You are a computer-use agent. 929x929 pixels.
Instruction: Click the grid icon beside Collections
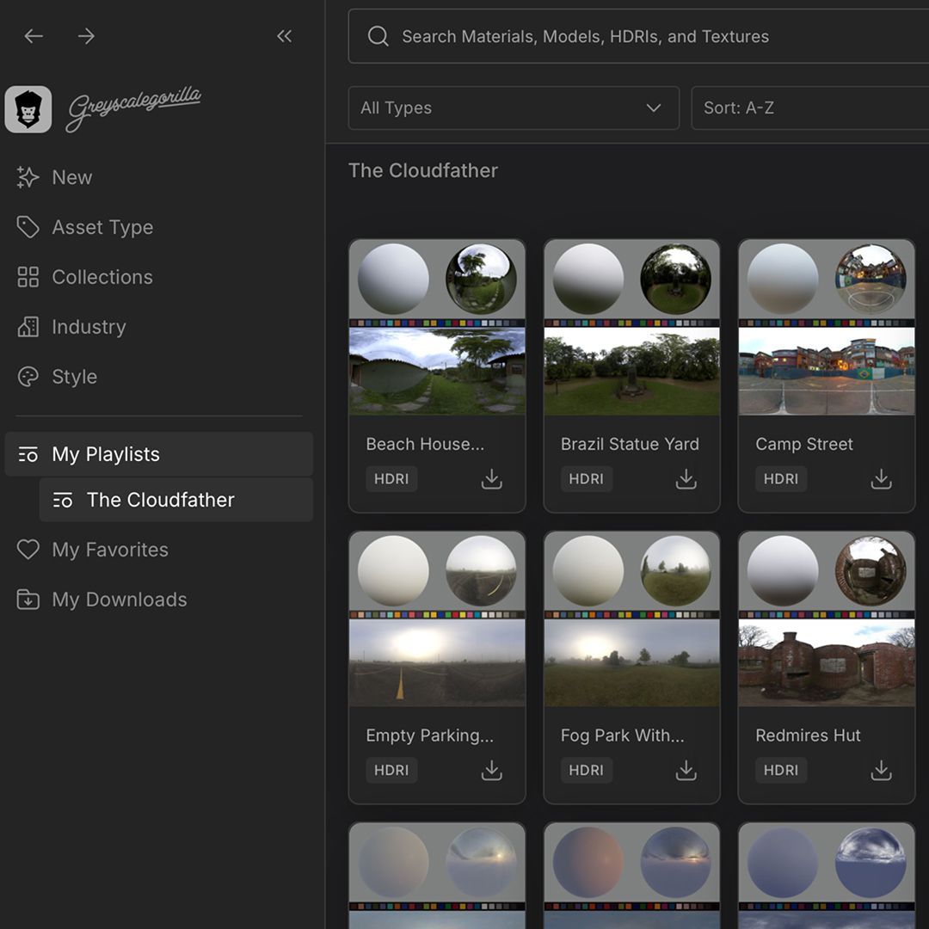pos(28,277)
